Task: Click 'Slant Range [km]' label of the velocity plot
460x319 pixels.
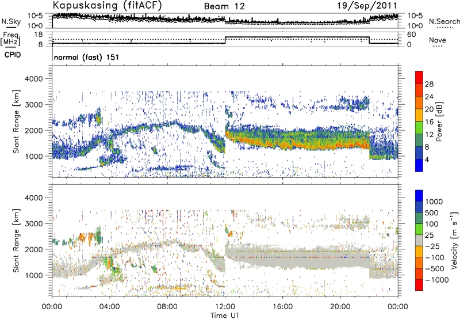Action: click(16, 240)
